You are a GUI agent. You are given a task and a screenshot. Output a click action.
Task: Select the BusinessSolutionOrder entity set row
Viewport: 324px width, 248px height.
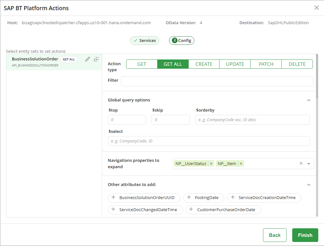[x=54, y=62]
